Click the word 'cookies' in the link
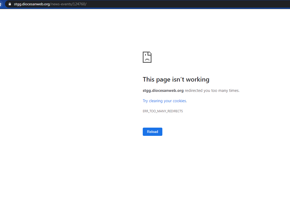The image size is (290, 197). [180, 101]
